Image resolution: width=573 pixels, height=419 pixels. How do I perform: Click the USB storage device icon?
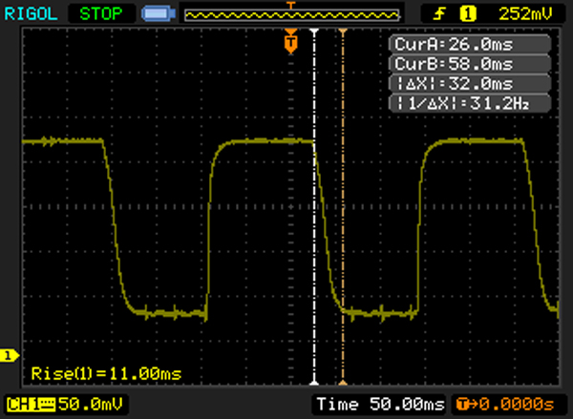point(159,14)
